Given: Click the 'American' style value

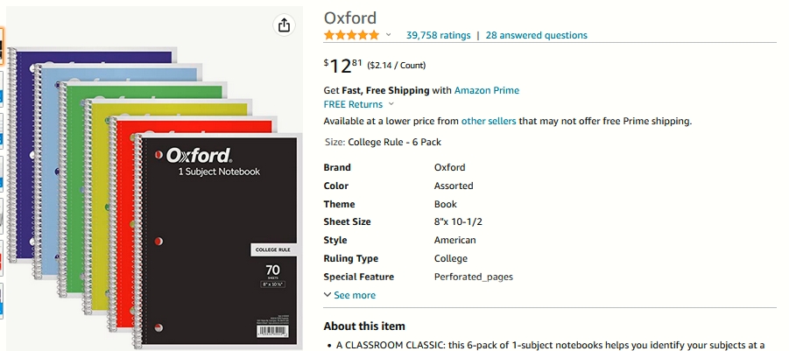Looking at the screenshot, I should (454, 241).
